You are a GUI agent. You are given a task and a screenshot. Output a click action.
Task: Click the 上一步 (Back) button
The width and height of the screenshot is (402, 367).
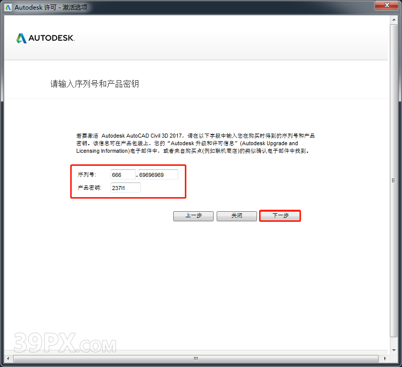tap(193, 216)
